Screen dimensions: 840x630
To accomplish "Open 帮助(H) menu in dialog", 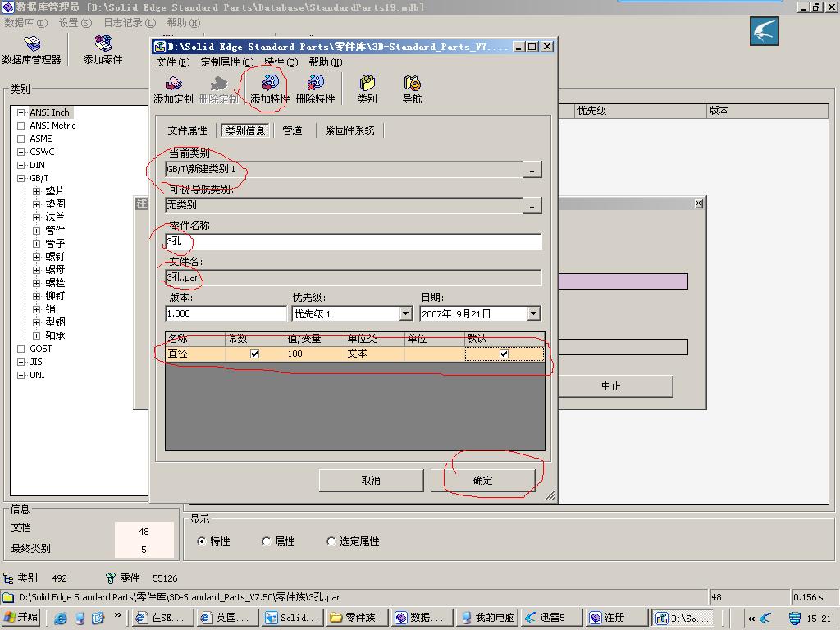I will 325,62.
